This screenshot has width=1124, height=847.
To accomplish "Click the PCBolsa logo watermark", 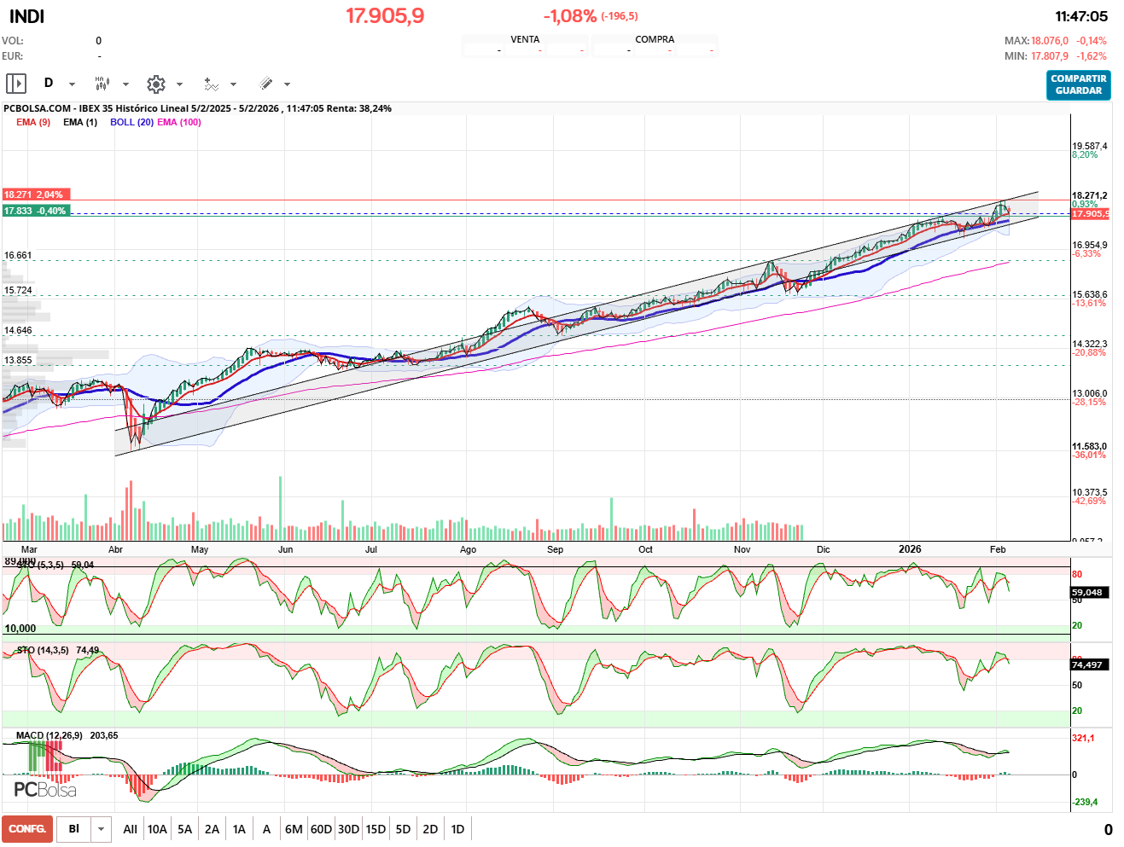I will point(45,790).
